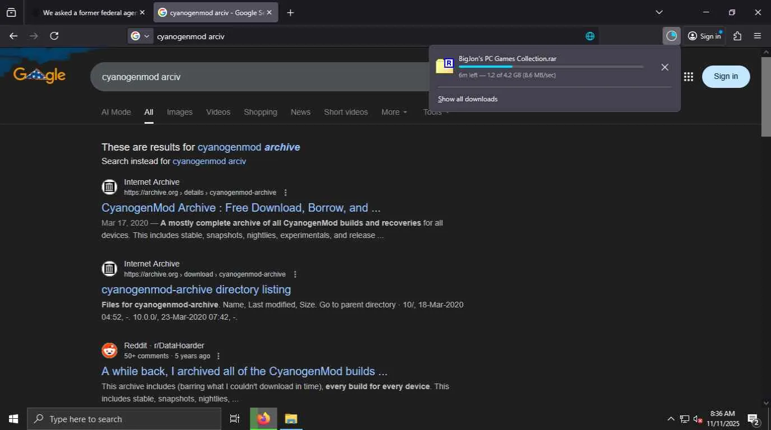Open 'A while back, I archived all' Reddit result
This screenshot has height=430, width=771.
point(244,371)
